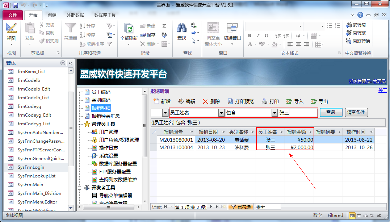This screenshot has width=390, height=222.
Task: Click the 简转繁 conversion icon
Action: [x=349, y=33]
